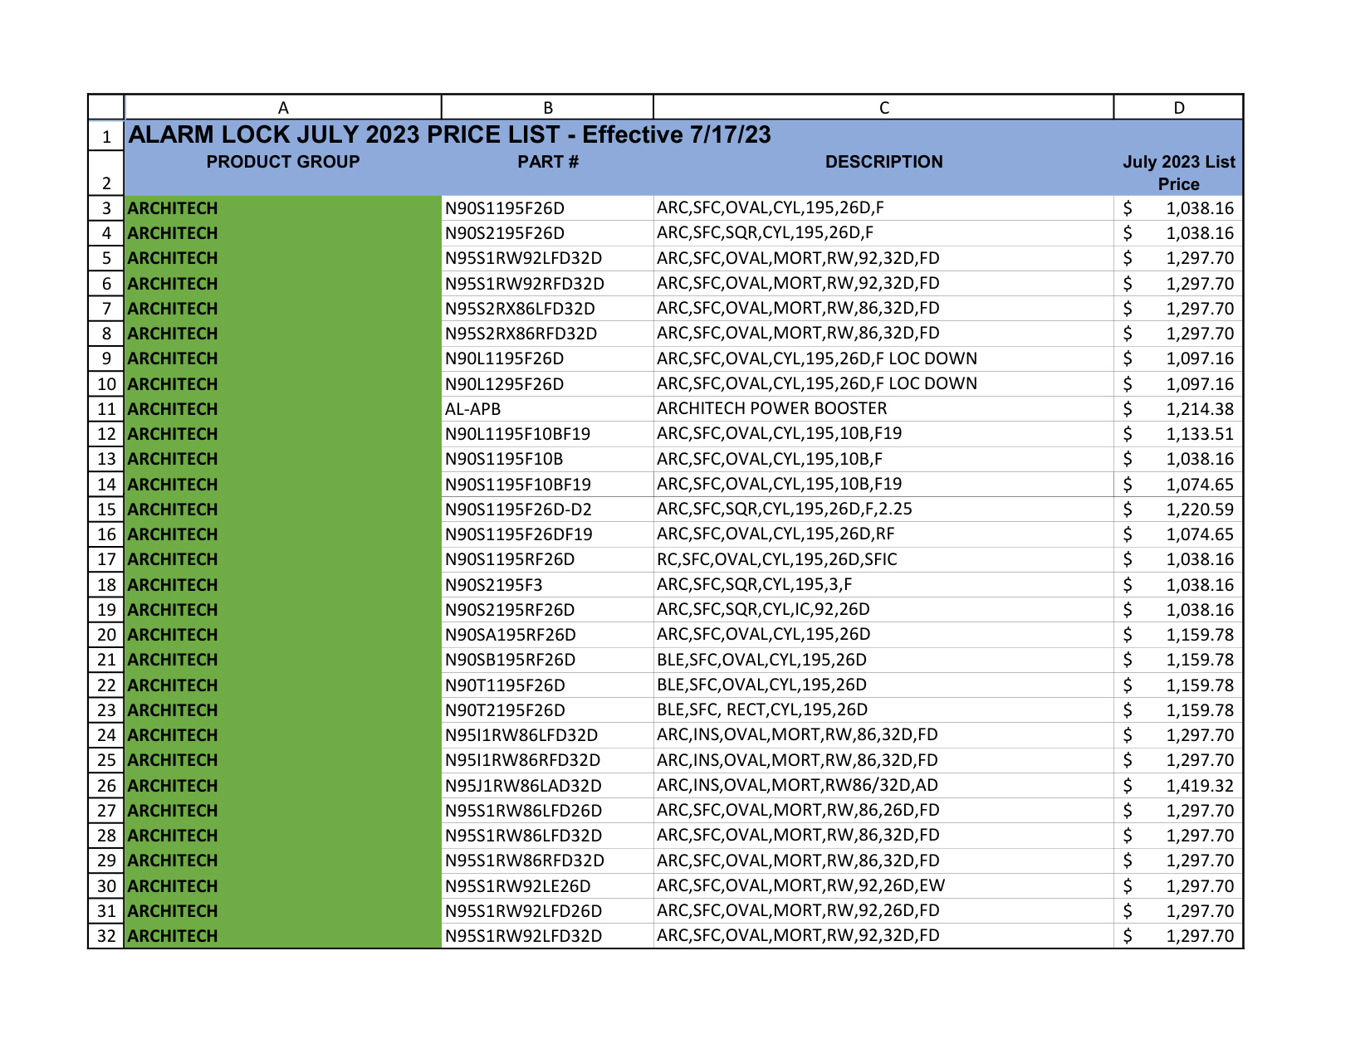This screenshot has height=1058, width=1370.
Task: Select part number N90S1195F10B
Action: 547,459
